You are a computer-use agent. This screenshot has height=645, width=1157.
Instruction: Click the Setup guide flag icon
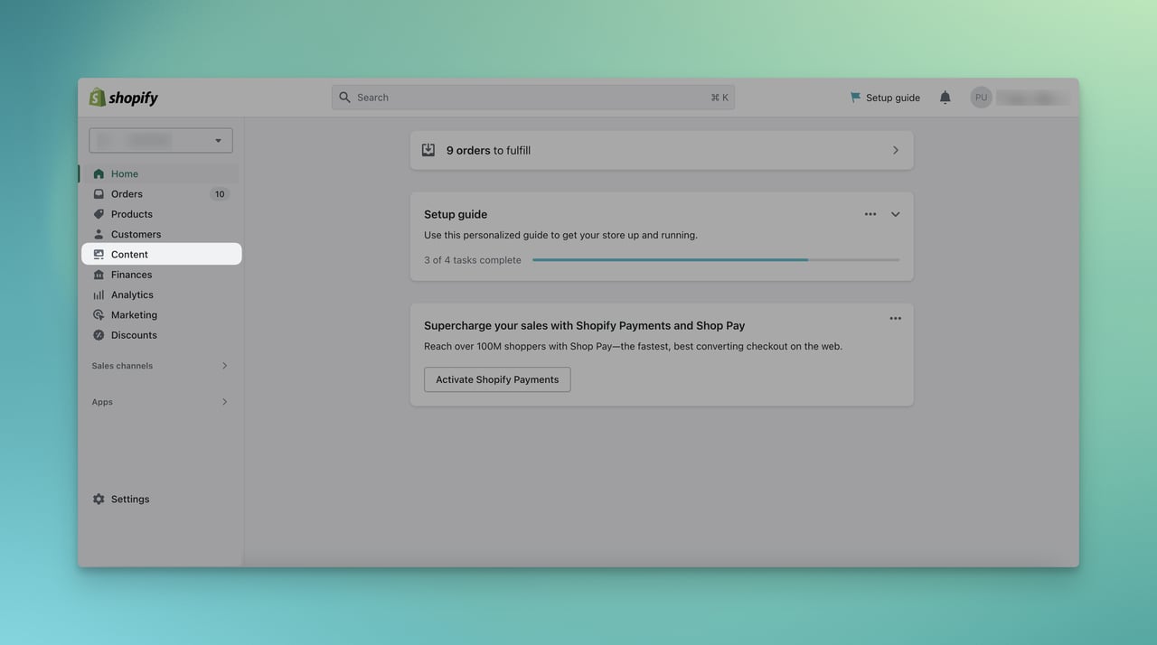855,98
